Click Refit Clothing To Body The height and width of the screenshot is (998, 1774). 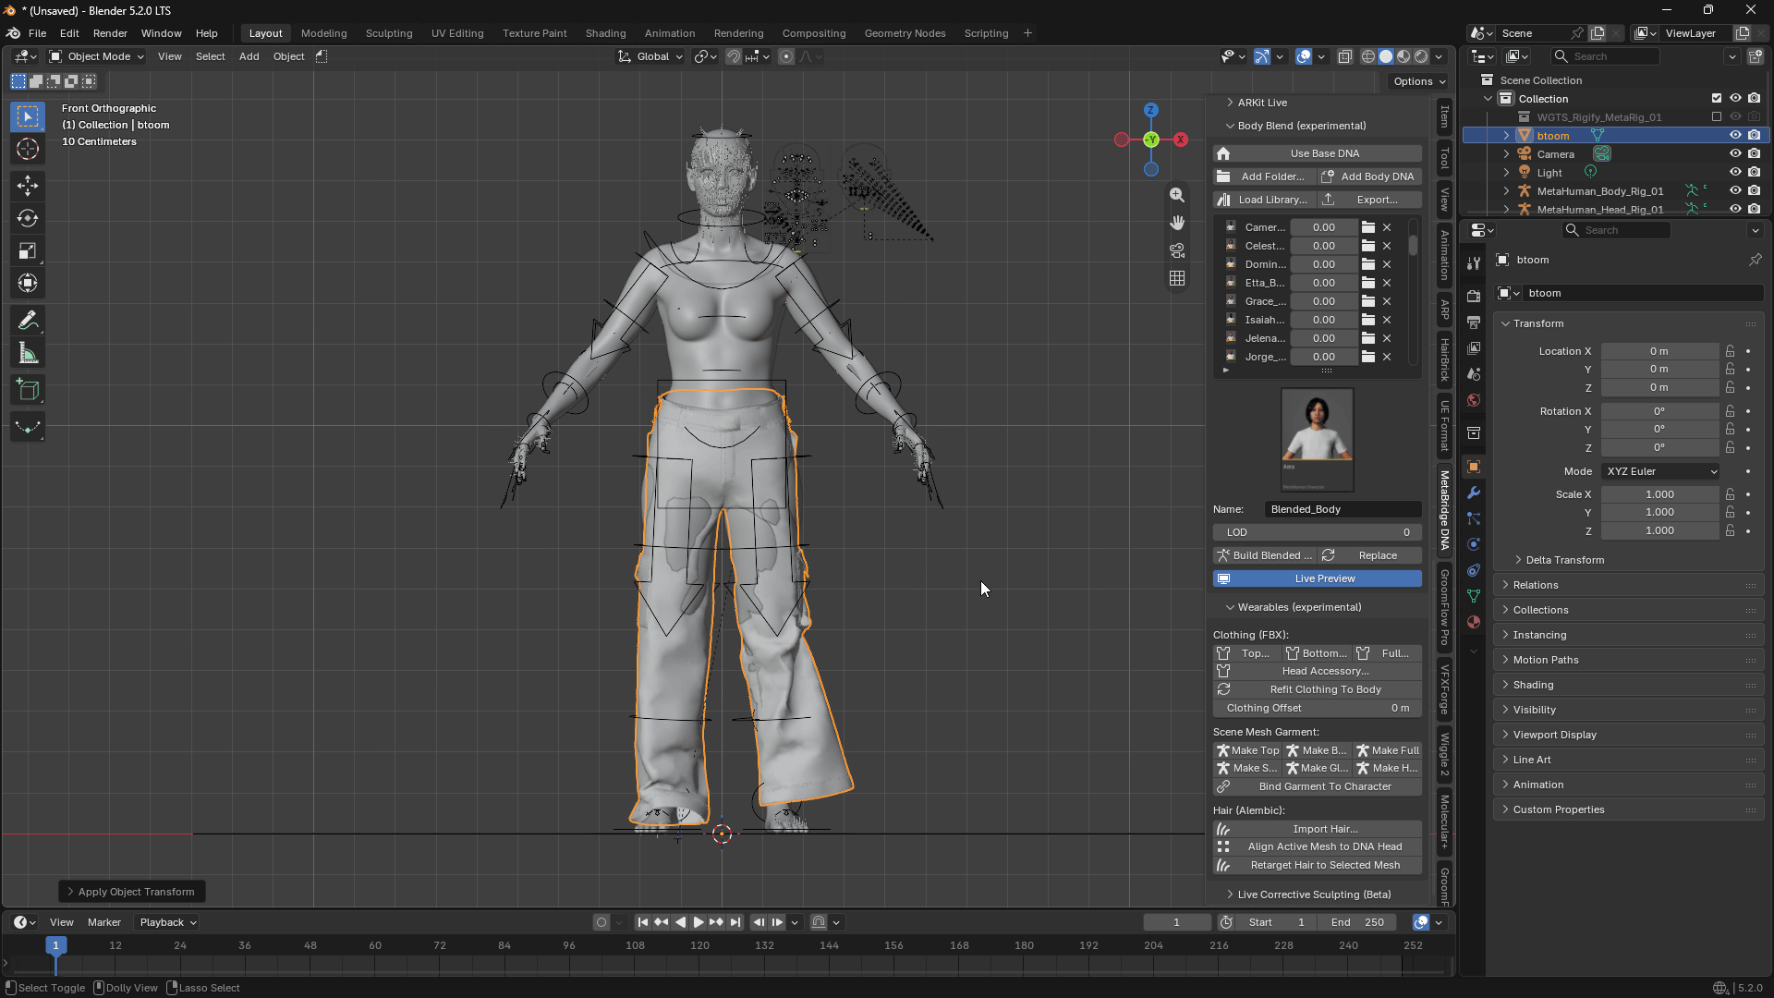point(1317,689)
